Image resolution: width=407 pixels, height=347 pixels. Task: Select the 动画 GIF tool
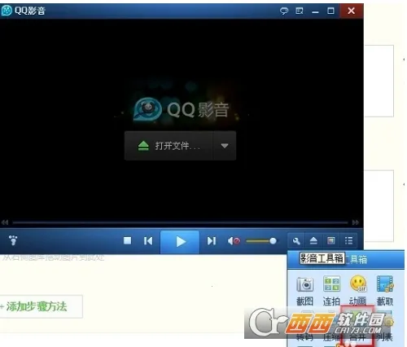[x=358, y=291]
